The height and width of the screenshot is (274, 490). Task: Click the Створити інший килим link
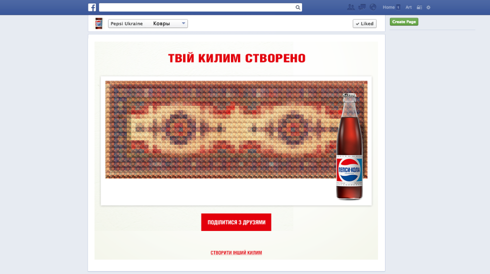click(236, 252)
